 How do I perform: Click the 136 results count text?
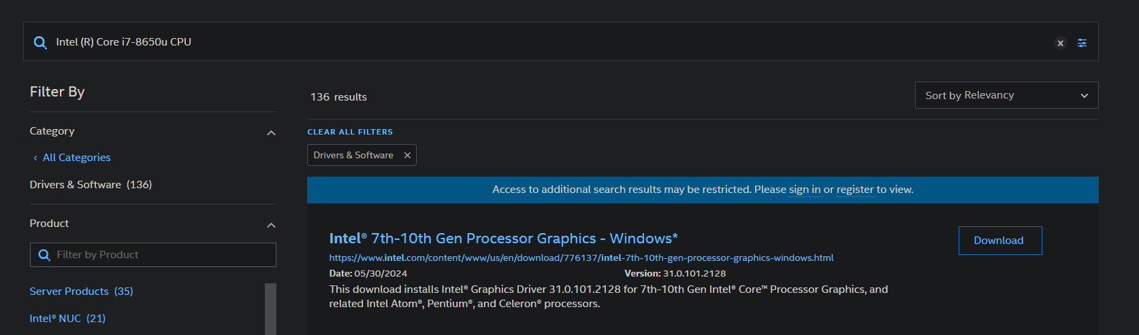(x=338, y=97)
